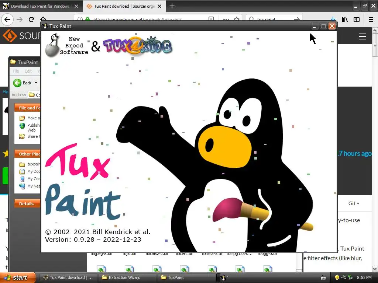
Task: Close the 'Tux Paint download | SourceForge' tab
Action: 159,6
